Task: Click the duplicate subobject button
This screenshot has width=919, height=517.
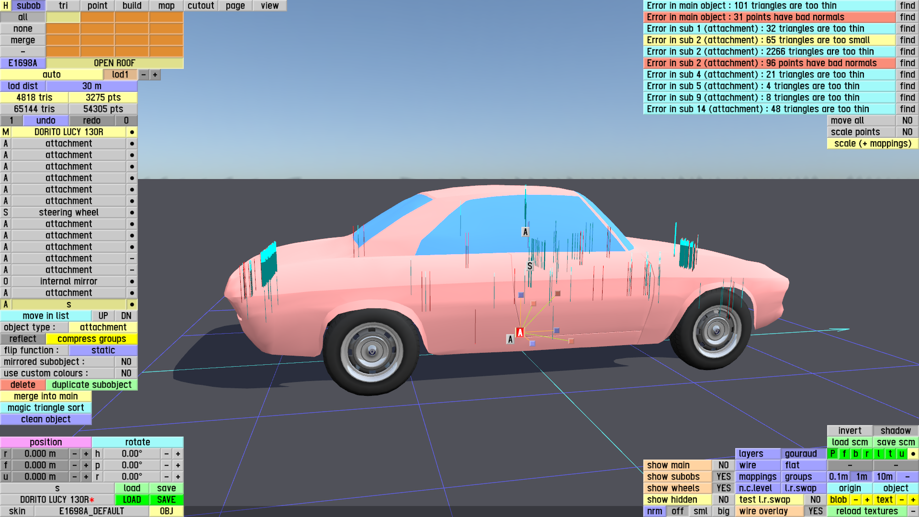Action: click(91, 385)
